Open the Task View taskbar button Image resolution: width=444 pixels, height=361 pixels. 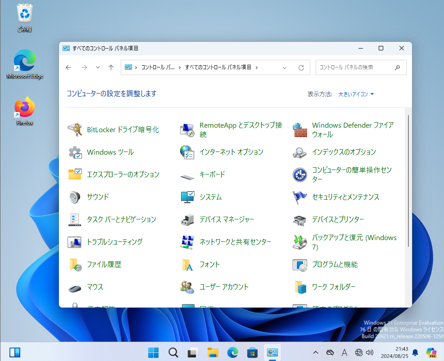click(x=193, y=352)
